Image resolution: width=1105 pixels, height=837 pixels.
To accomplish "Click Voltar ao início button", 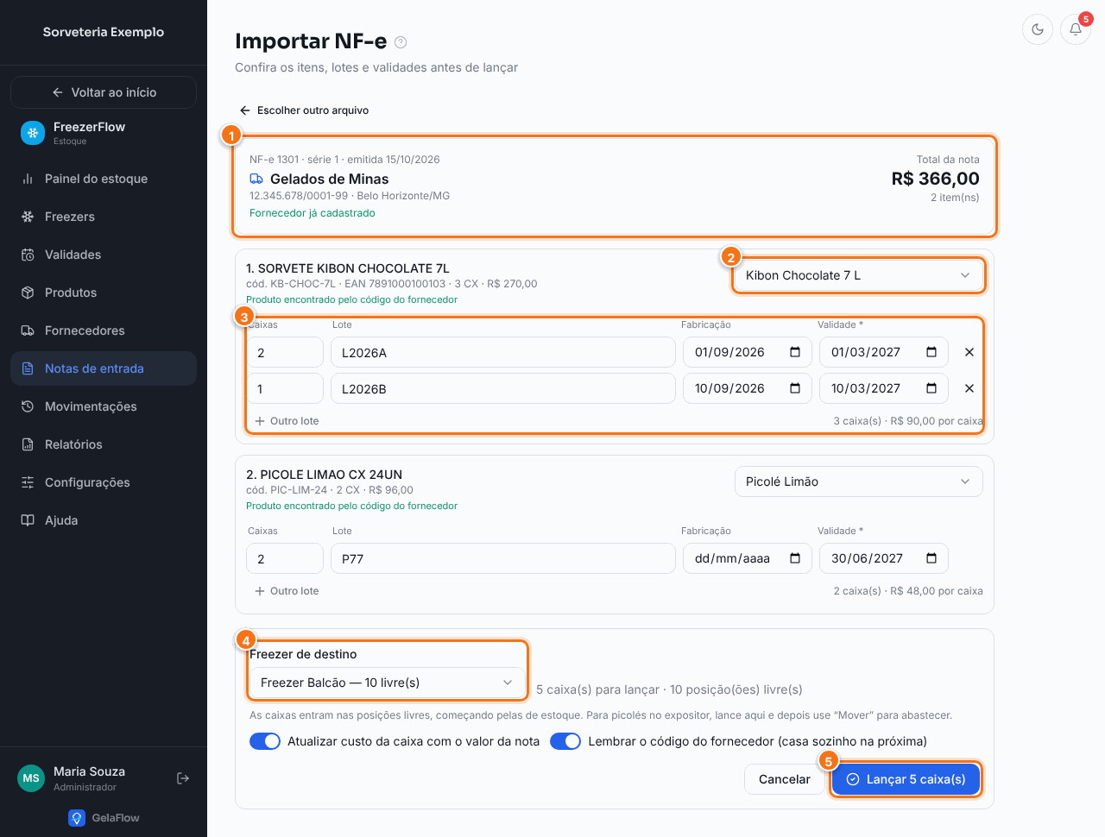I will (x=104, y=92).
